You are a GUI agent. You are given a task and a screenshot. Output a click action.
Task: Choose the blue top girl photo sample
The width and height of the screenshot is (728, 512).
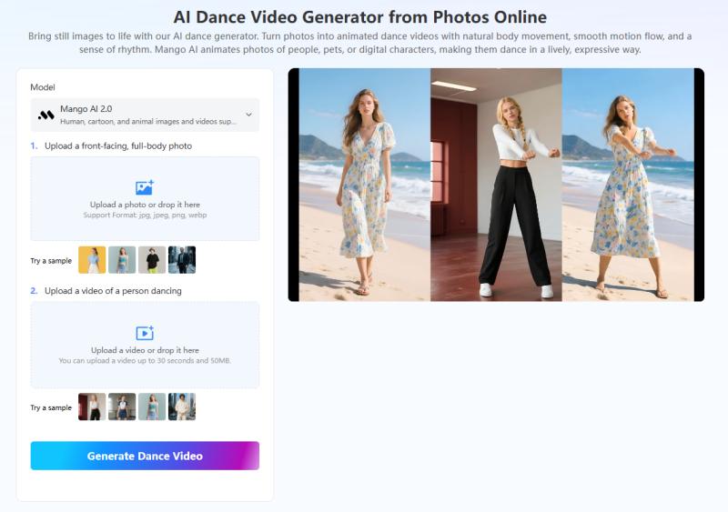[x=122, y=260]
